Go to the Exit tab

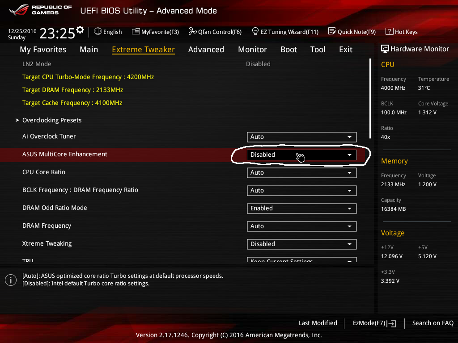(346, 50)
